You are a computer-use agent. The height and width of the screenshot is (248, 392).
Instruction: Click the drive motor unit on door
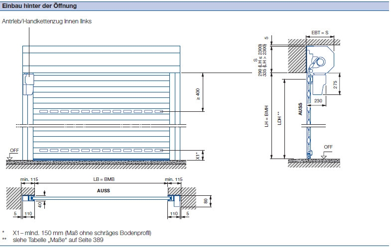pyautogui.click(x=28, y=84)
